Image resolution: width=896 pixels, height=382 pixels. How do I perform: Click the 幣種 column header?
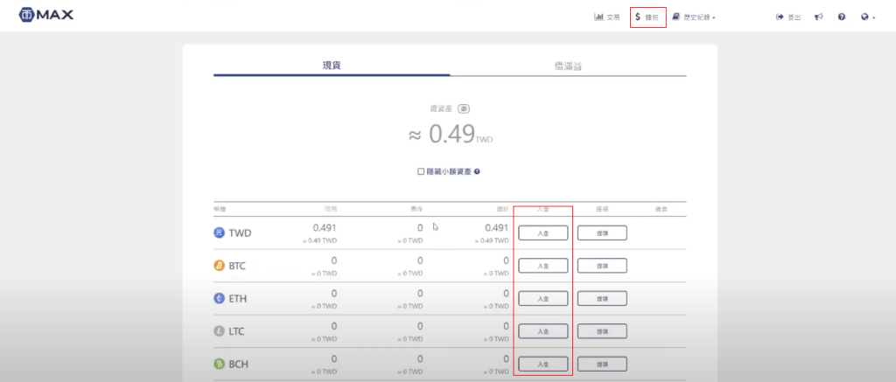pos(220,209)
